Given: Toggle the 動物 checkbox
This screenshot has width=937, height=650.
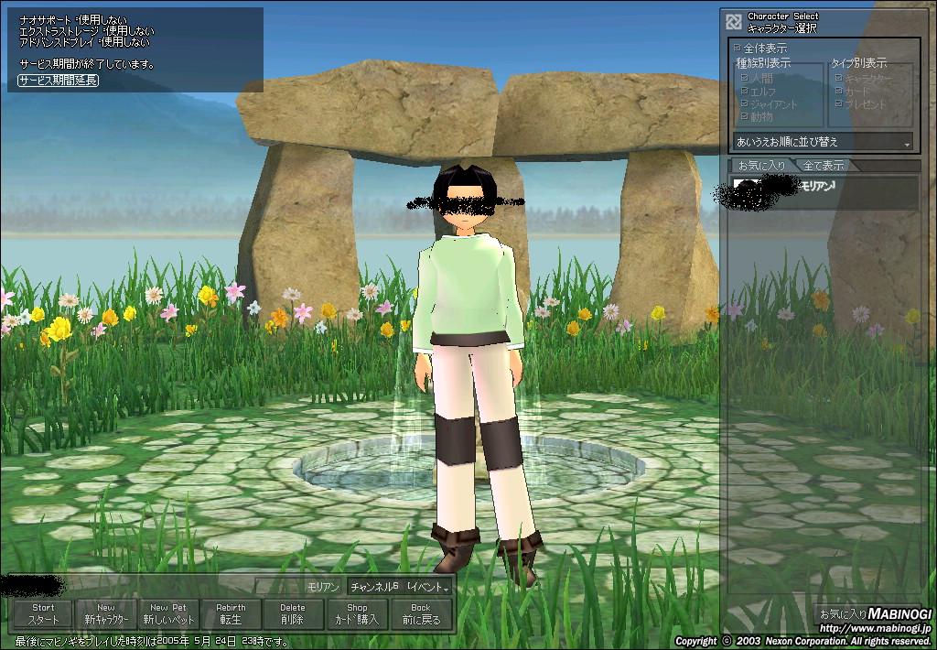Looking at the screenshot, I should click(745, 116).
